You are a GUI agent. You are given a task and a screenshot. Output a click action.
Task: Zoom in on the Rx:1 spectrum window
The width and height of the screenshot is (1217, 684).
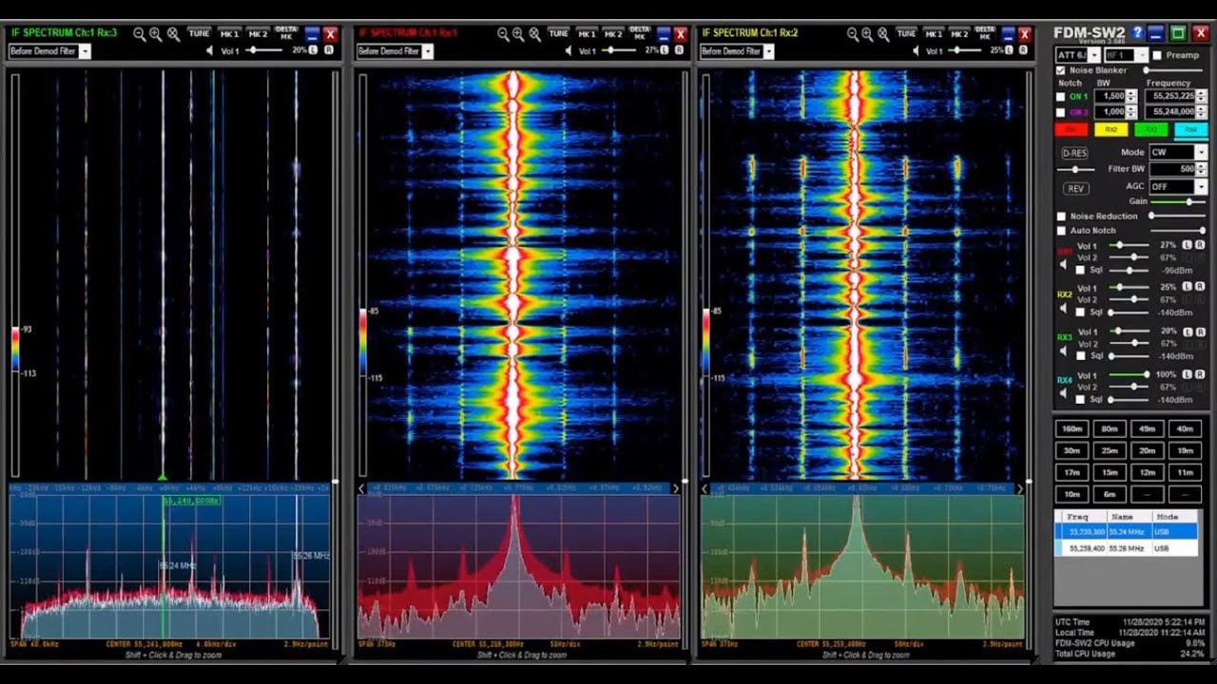click(518, 34)
